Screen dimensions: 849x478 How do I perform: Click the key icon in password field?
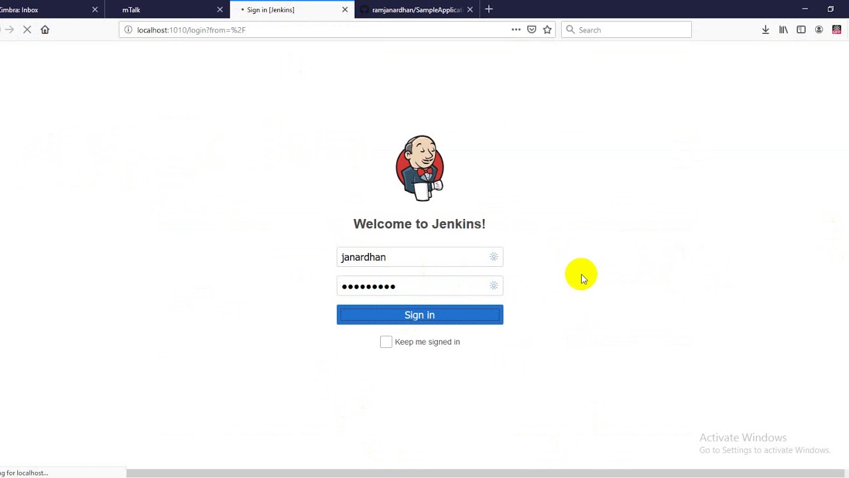tap(493, 285)
